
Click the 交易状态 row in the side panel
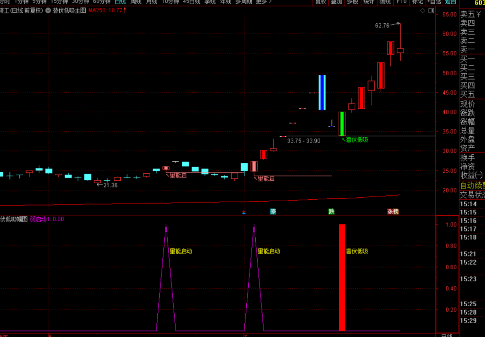click(472, 195)
